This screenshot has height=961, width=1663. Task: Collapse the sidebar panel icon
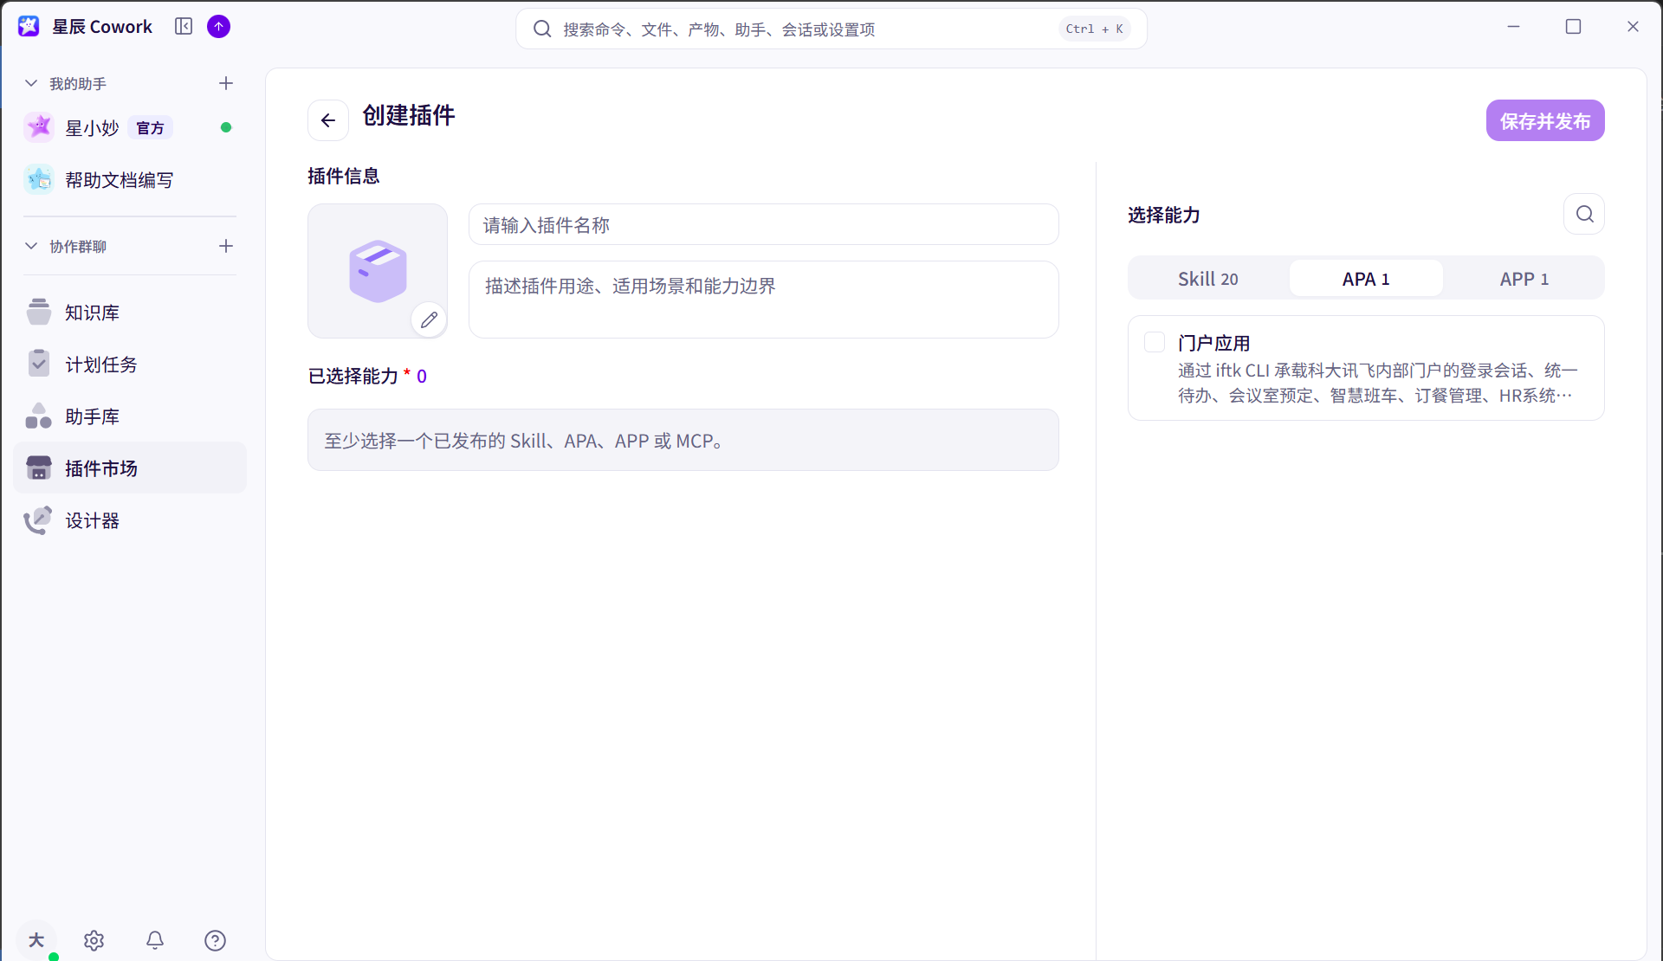tap(184, 27)
